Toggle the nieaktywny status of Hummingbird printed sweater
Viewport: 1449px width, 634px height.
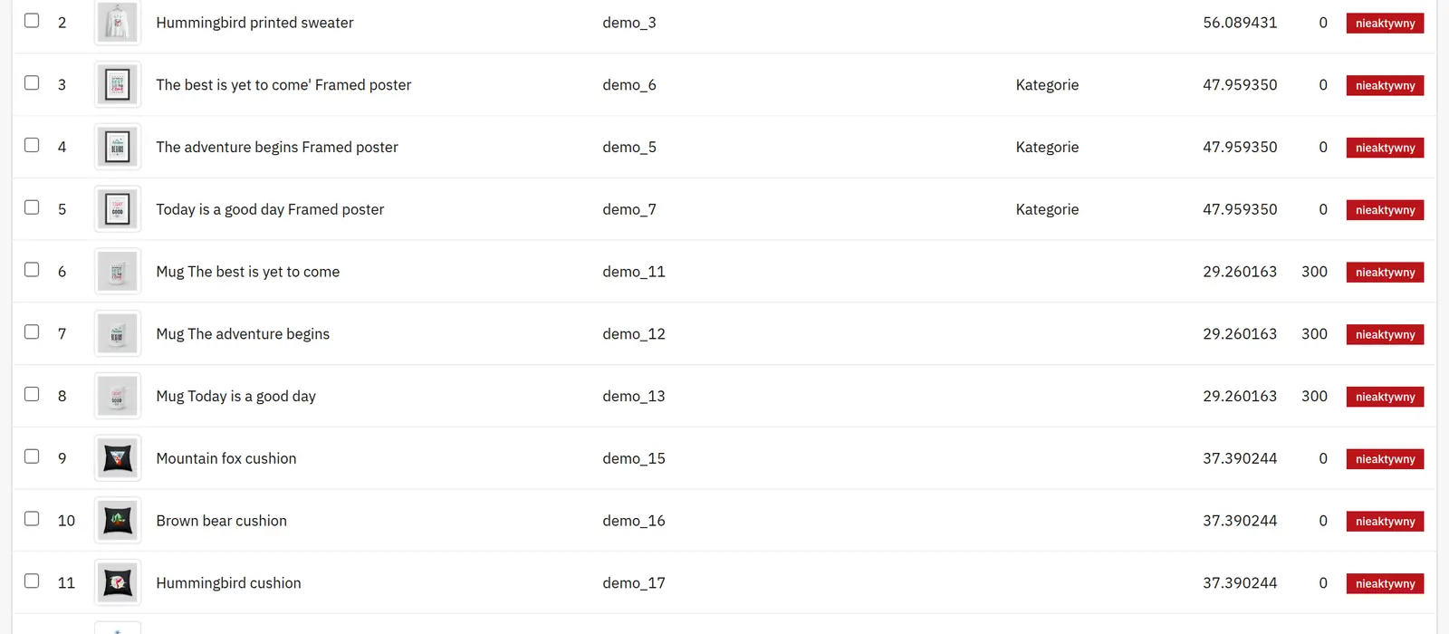click(1385, 24)
